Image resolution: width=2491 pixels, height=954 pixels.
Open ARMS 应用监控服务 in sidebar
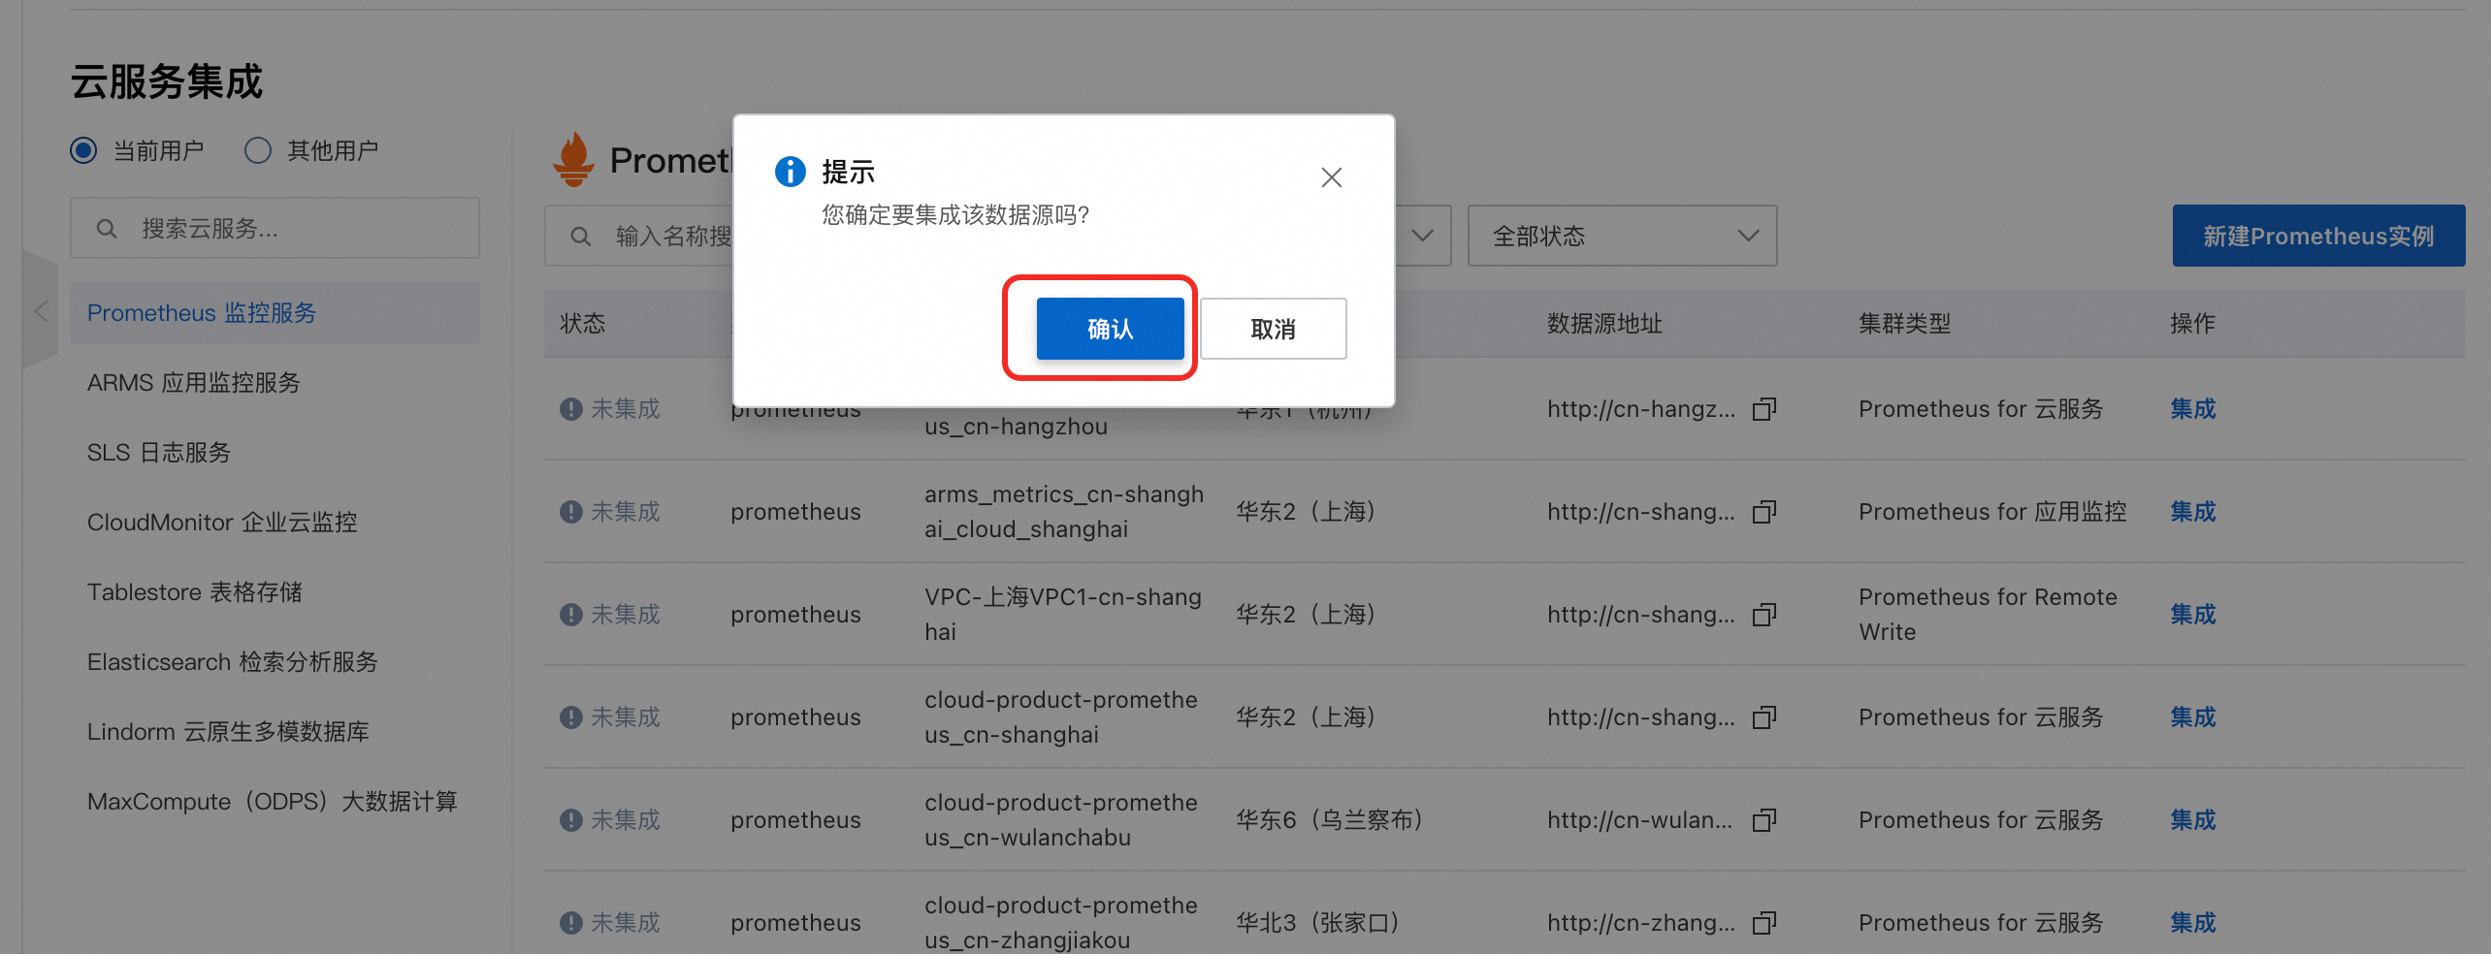click(x=194, y=383)
